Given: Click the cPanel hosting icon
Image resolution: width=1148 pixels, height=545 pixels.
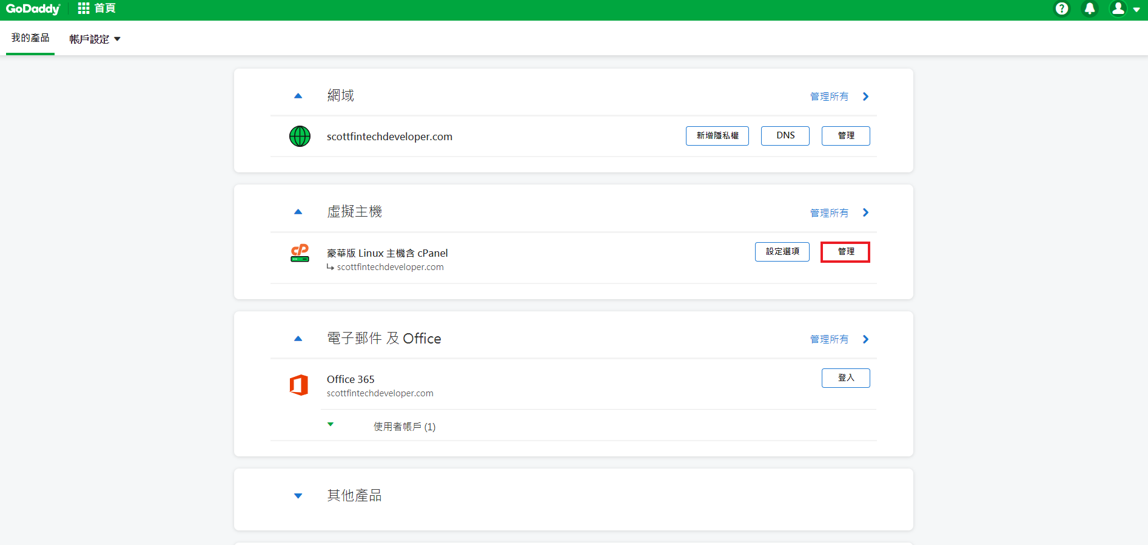Looking at the screenshot, I should pyautogui.click(x=300, y=252).
